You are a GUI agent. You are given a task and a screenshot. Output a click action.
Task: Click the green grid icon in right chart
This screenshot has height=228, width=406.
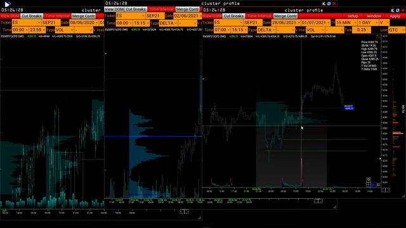(x=369, y=184)
